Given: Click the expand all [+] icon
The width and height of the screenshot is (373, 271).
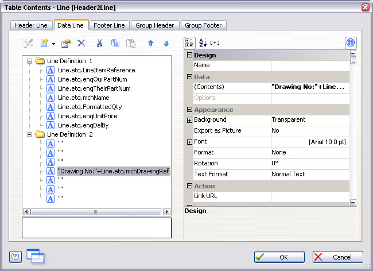Looking at the screenshot, I should pyautogui.click(x=215, y=43).
